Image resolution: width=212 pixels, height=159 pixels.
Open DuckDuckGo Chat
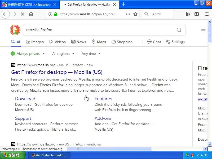coord(154,42)
